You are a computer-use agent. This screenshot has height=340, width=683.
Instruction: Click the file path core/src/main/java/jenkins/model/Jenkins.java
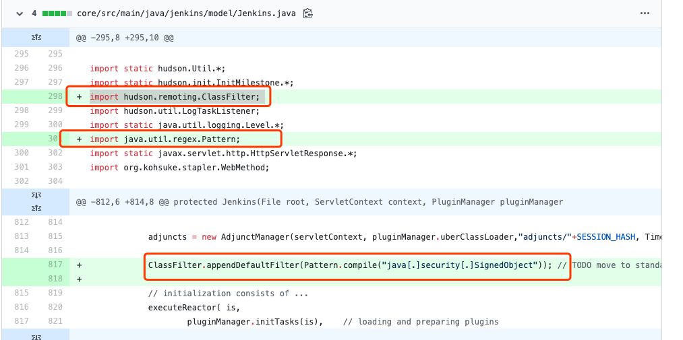[187, 13]
